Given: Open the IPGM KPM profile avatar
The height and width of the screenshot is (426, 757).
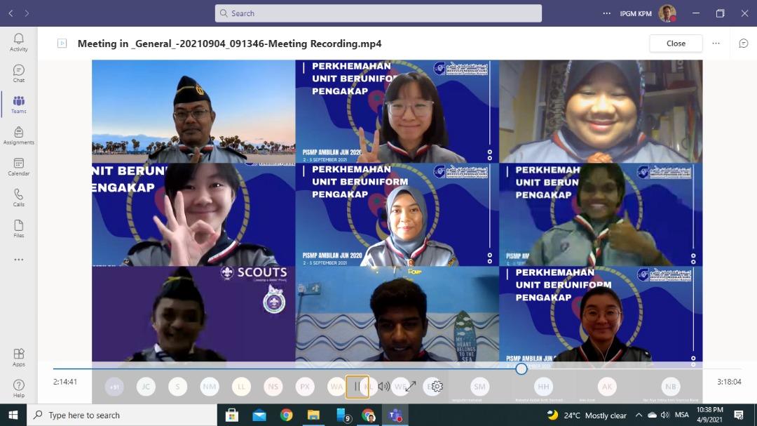Looking at the screenshot, I should 667,13.
